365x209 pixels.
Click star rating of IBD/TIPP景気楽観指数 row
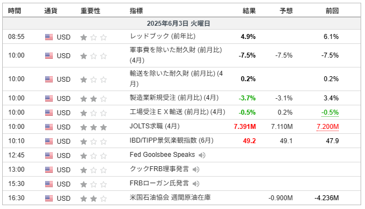pyautogui.click(x=94, y=142)
